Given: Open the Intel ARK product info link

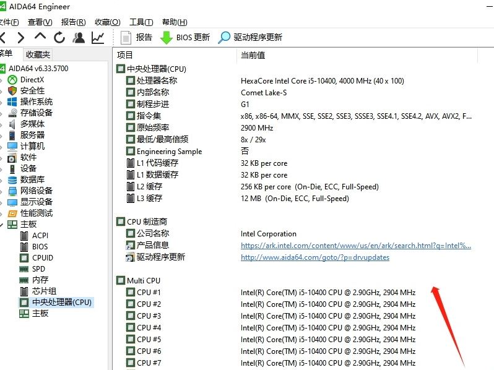Looking at the screenshot, I should tap(356, 246).
